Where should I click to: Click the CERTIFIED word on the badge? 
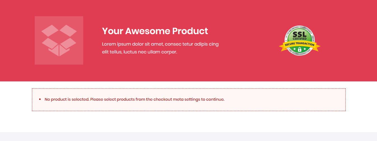click(300, 39)
